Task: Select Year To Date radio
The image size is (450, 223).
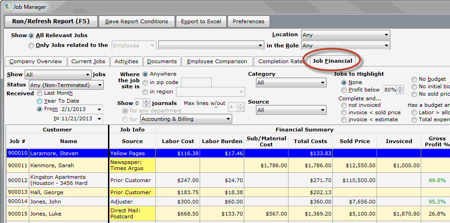Action: pos(39,101)
